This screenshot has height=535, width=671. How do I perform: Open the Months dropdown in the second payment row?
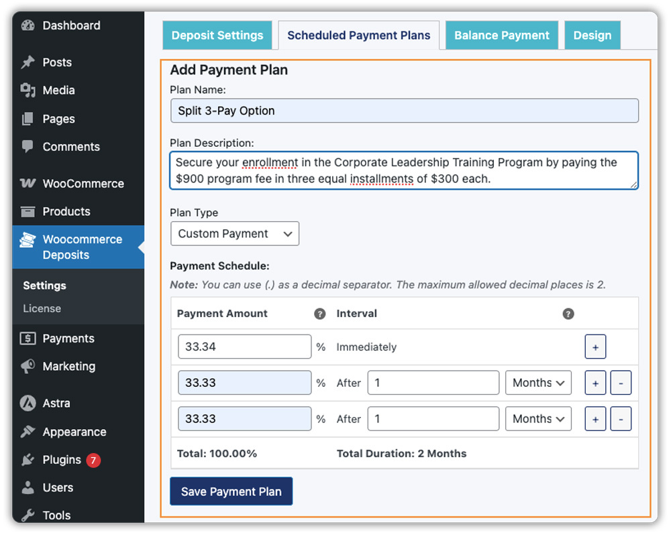pos(537,382)
